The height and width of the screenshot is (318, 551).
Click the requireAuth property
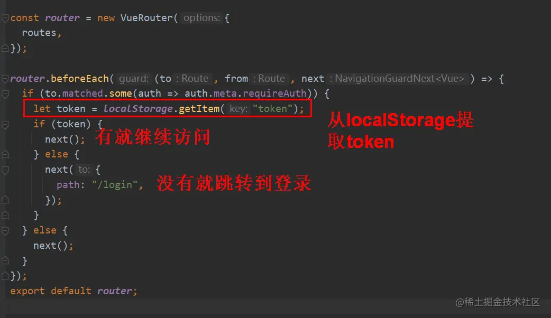point(275,93)
